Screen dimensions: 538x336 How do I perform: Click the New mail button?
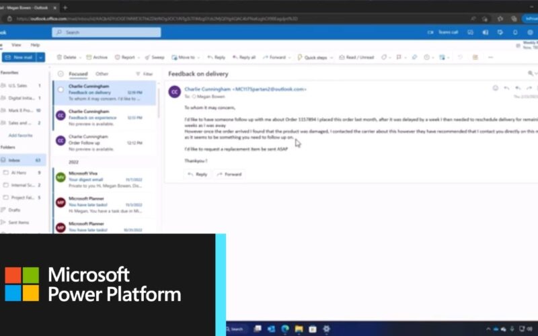(19, 57)
